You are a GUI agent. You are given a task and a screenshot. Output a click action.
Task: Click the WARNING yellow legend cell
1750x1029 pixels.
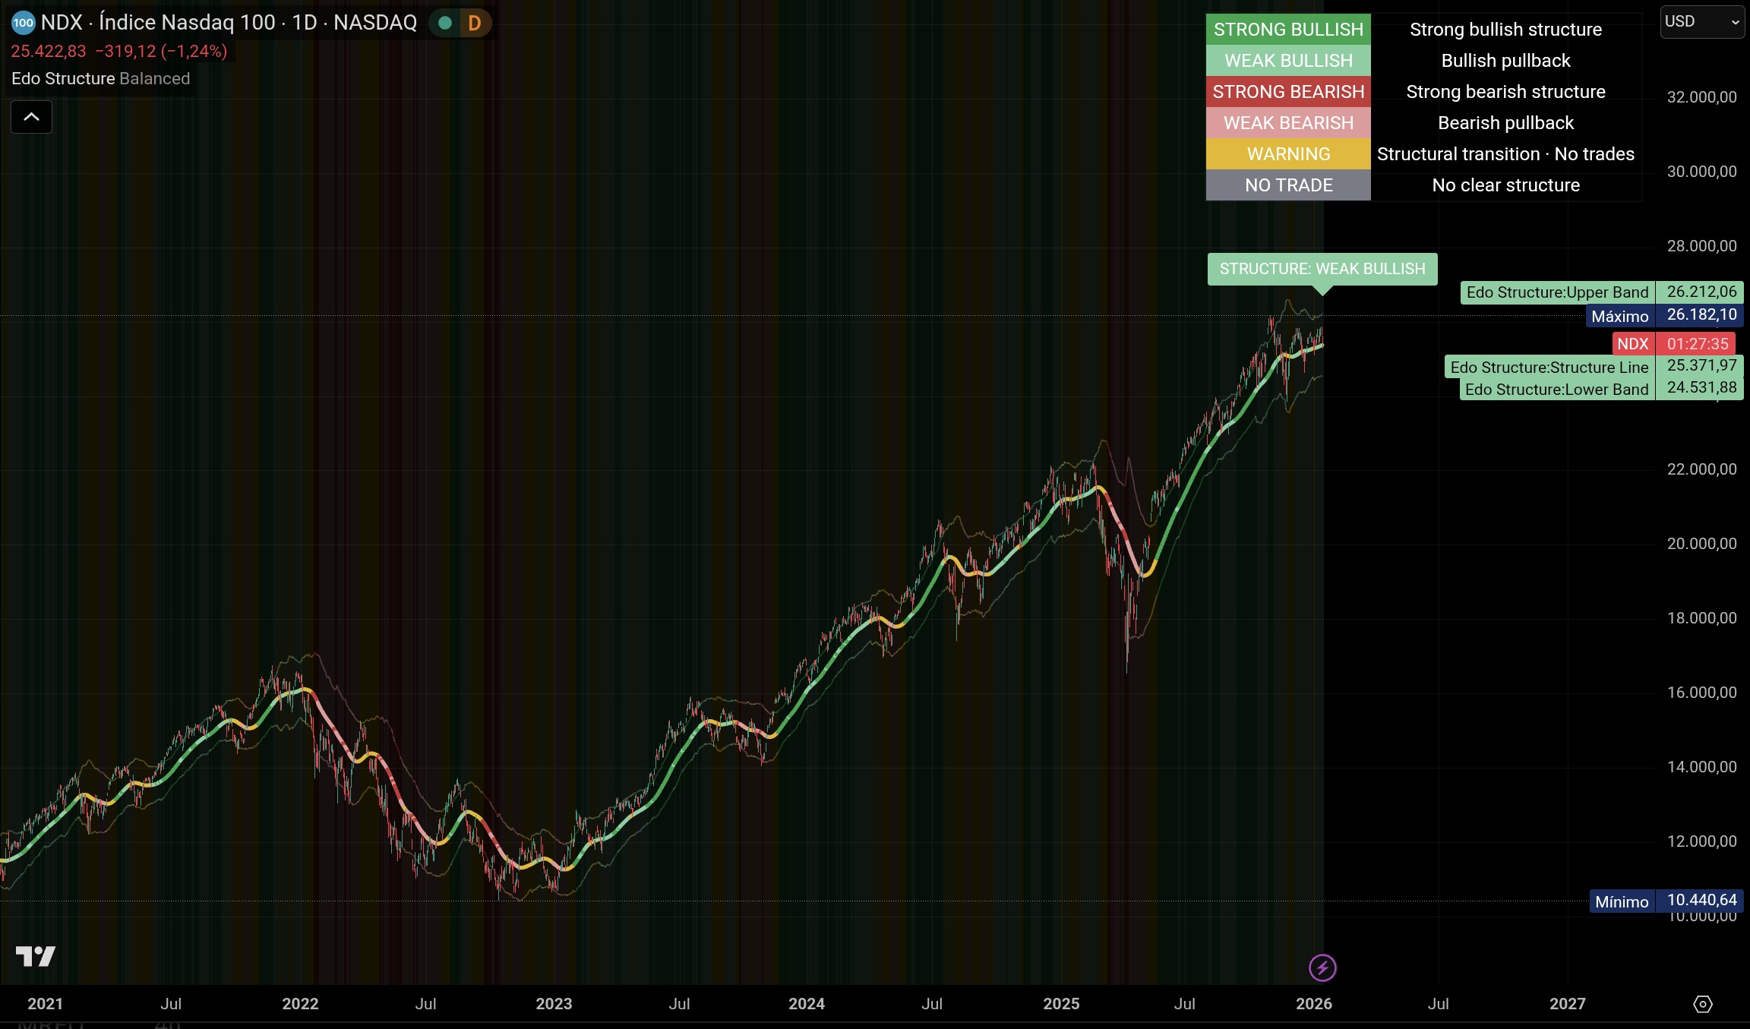tap(1288, 154)
